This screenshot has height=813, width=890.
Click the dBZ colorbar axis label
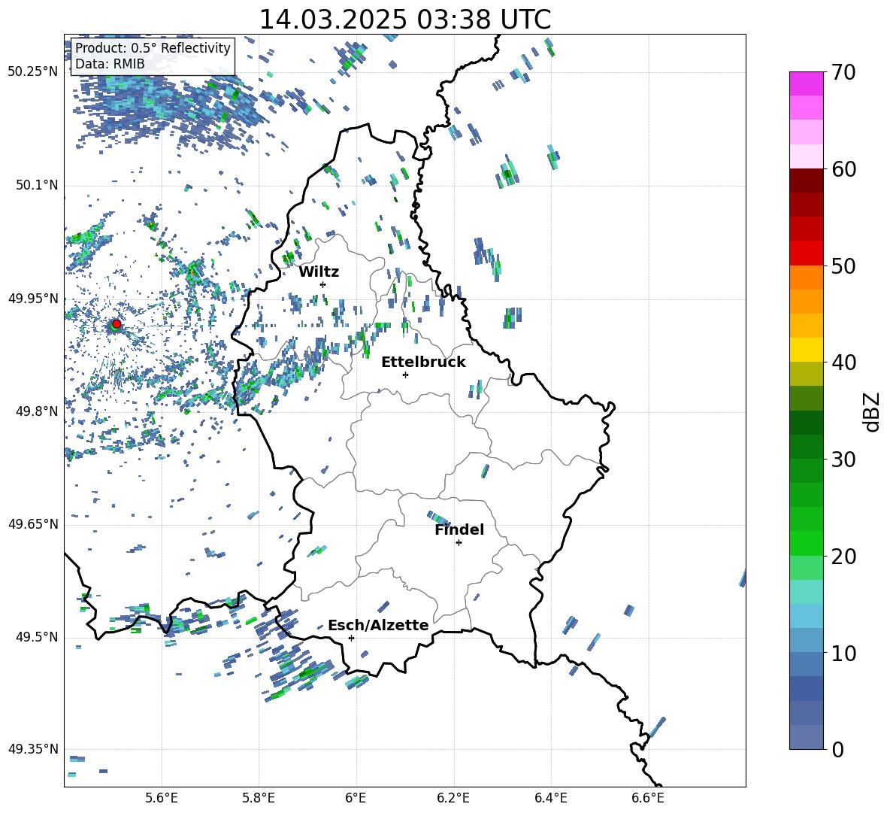(x=873, y=411)
